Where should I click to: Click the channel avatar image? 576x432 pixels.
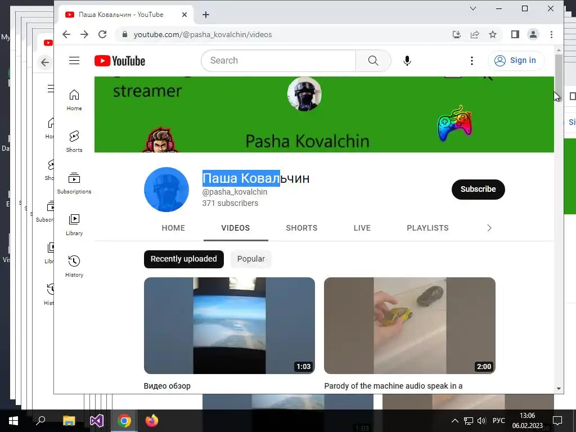(x=166, y=190)
